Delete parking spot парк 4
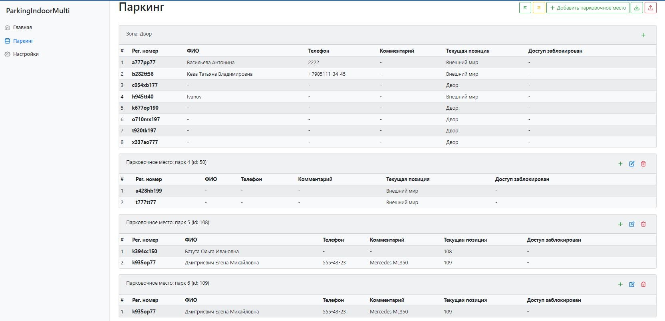 (643, 164)
